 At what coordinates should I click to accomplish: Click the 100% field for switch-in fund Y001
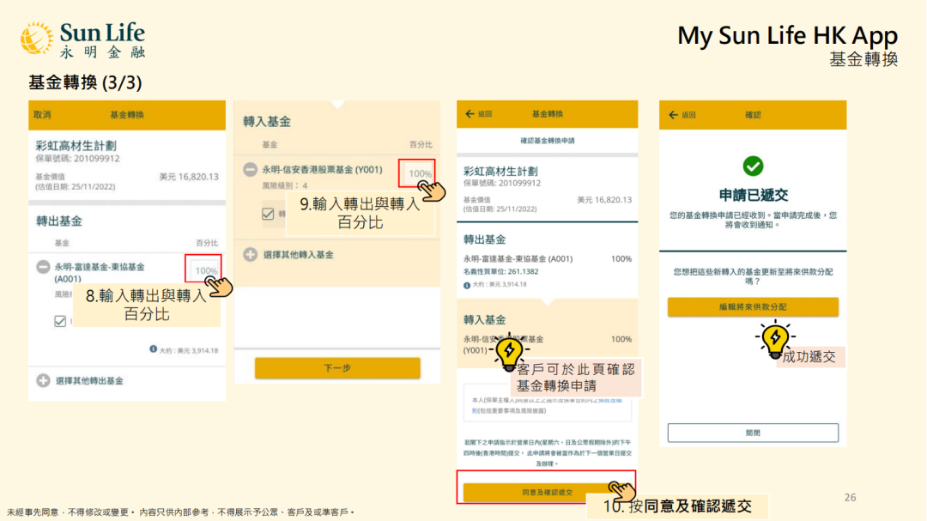tap(417, 173)
